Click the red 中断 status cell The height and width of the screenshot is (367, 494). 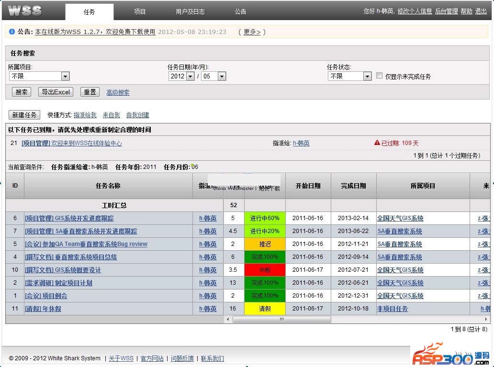pyautogui.click(x=265, y=270)
